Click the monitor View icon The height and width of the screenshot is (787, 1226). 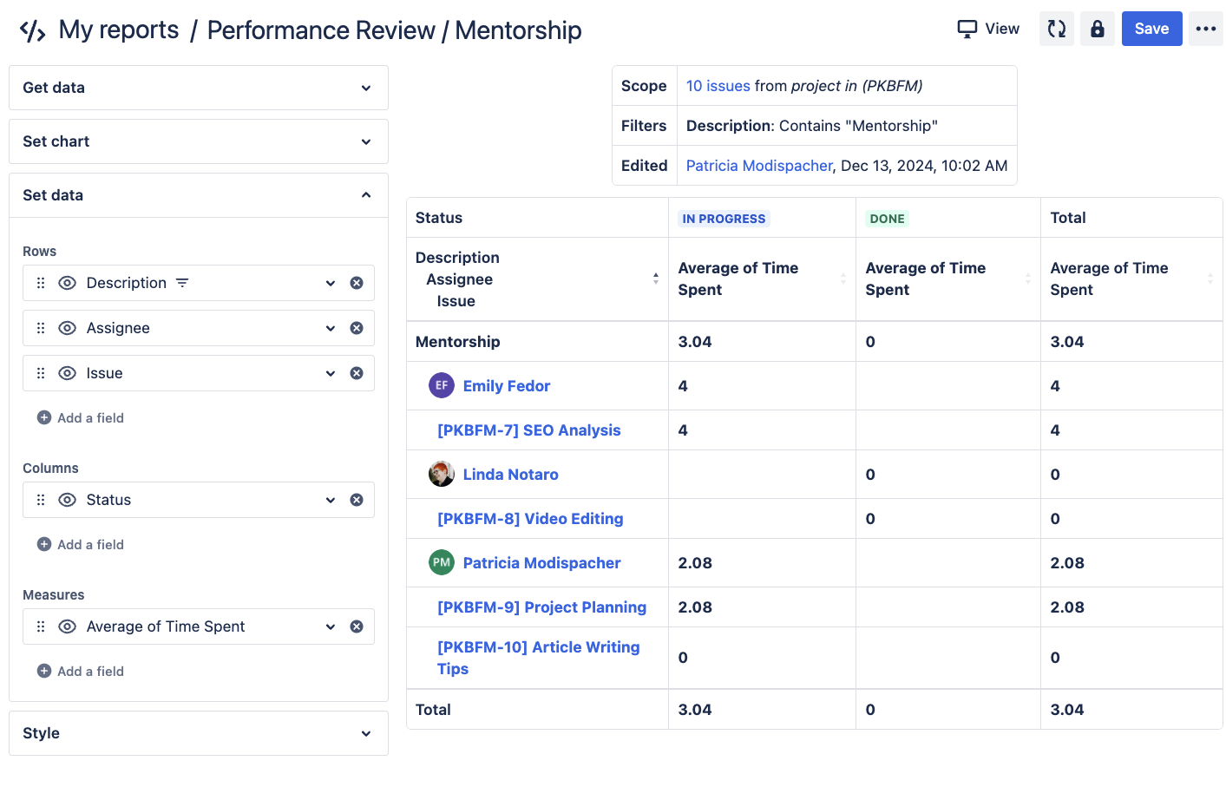[967, 28]
